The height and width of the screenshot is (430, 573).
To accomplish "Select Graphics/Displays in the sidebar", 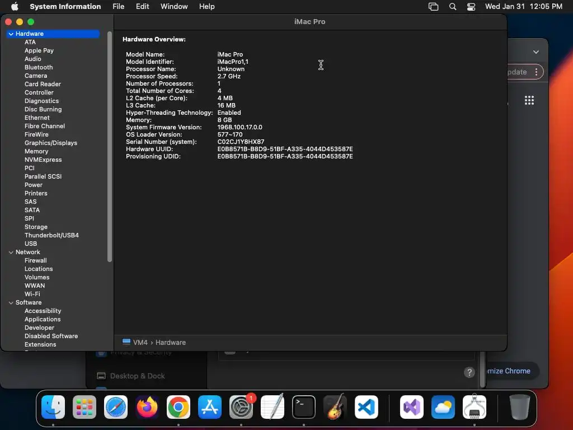I will pyautogui.click(x=51, y=143).
